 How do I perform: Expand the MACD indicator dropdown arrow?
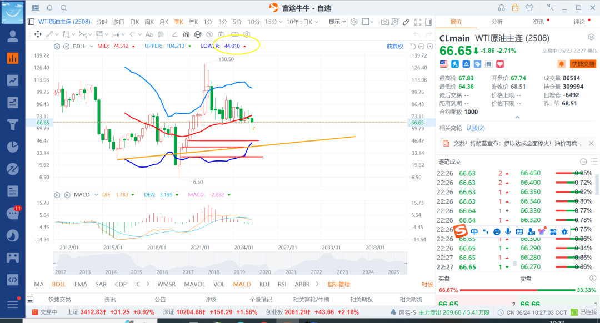[97, 195]
